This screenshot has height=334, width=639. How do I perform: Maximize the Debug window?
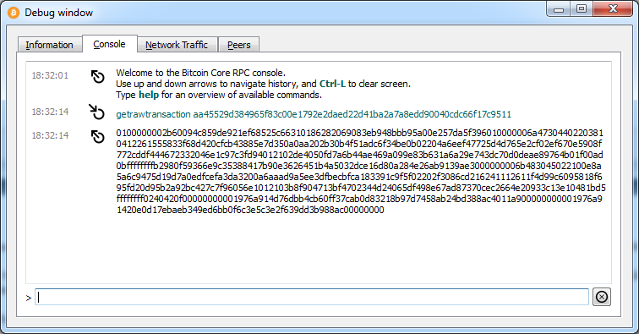coord(582,9)
